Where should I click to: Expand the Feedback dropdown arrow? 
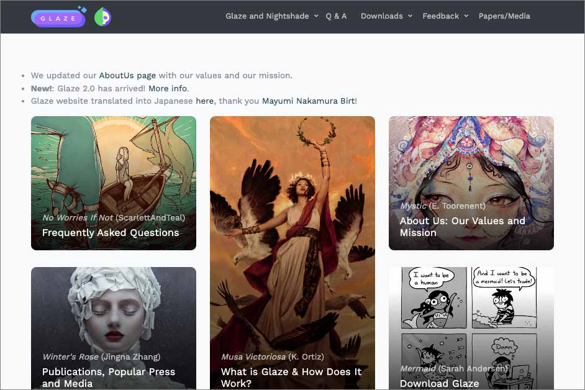466,16
